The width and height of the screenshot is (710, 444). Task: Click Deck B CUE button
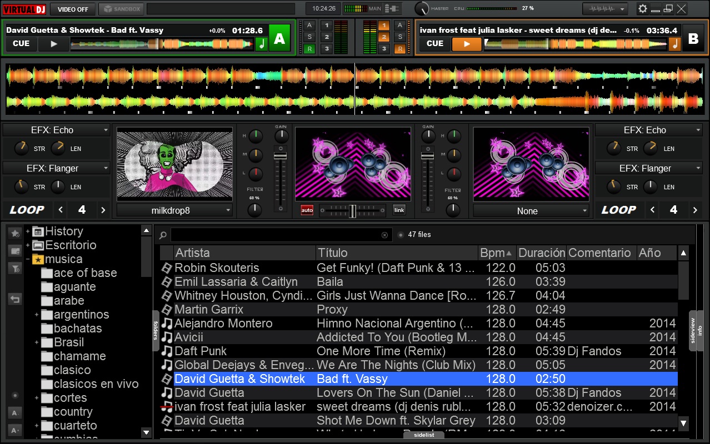[435, 44]
